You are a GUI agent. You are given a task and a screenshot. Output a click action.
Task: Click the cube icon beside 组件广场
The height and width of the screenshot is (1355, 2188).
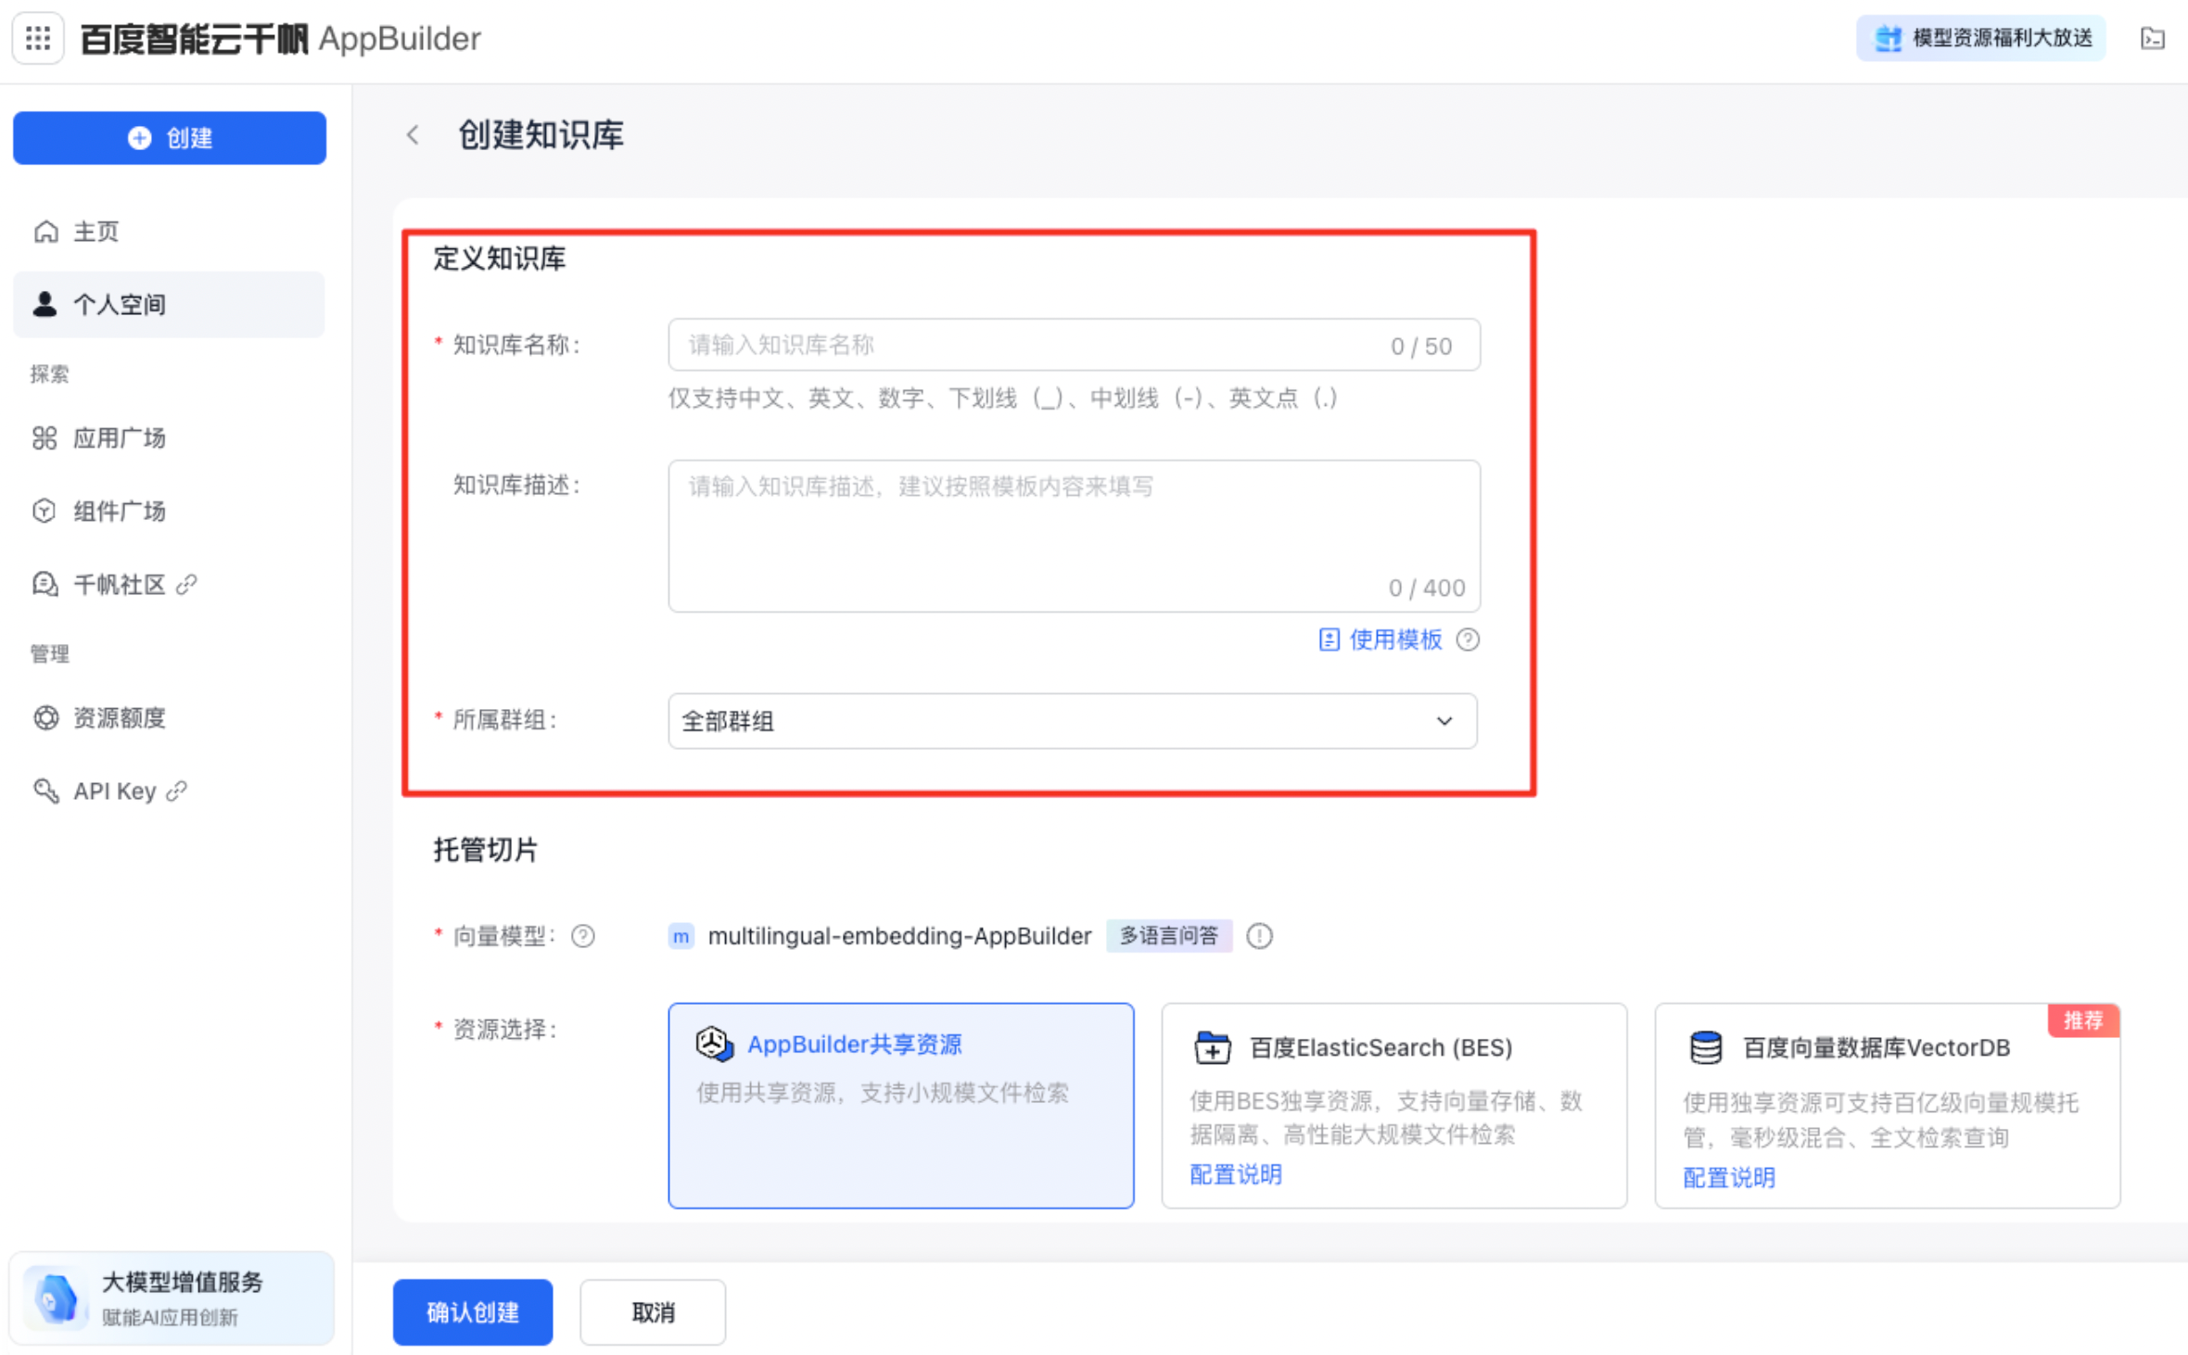point(45,511)
